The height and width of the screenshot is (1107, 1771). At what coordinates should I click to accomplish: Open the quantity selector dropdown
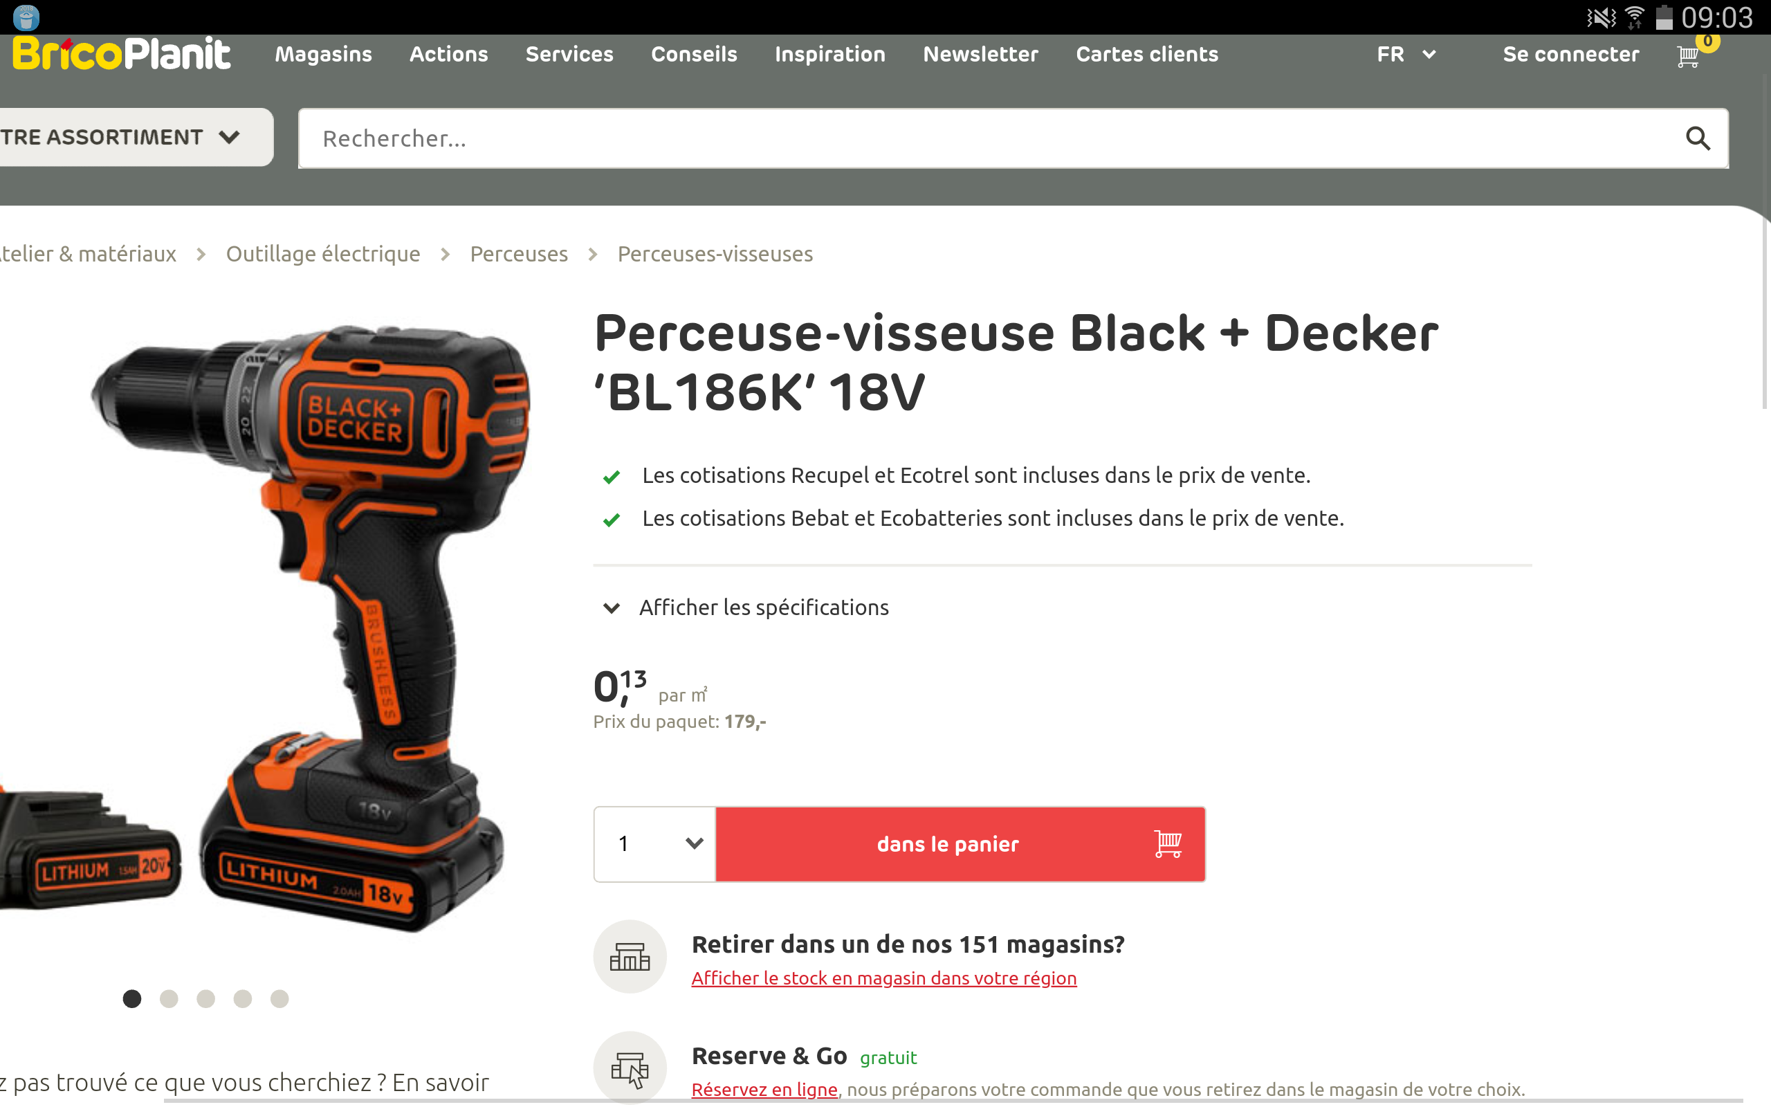point(655,844)
